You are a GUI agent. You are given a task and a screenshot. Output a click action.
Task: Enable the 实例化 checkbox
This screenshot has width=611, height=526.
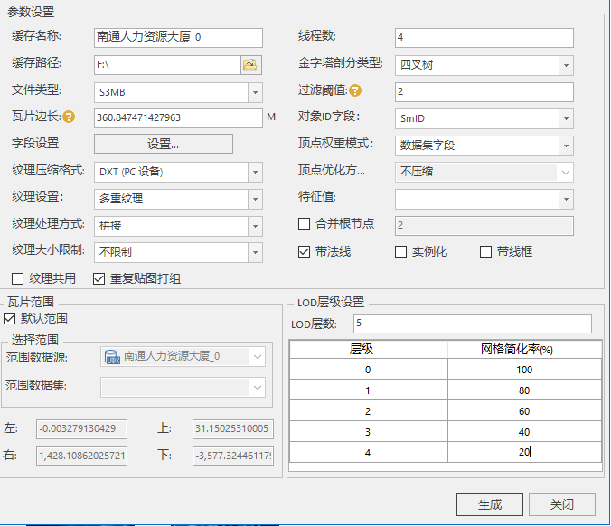pyautogui.click(x=400, y=251)
